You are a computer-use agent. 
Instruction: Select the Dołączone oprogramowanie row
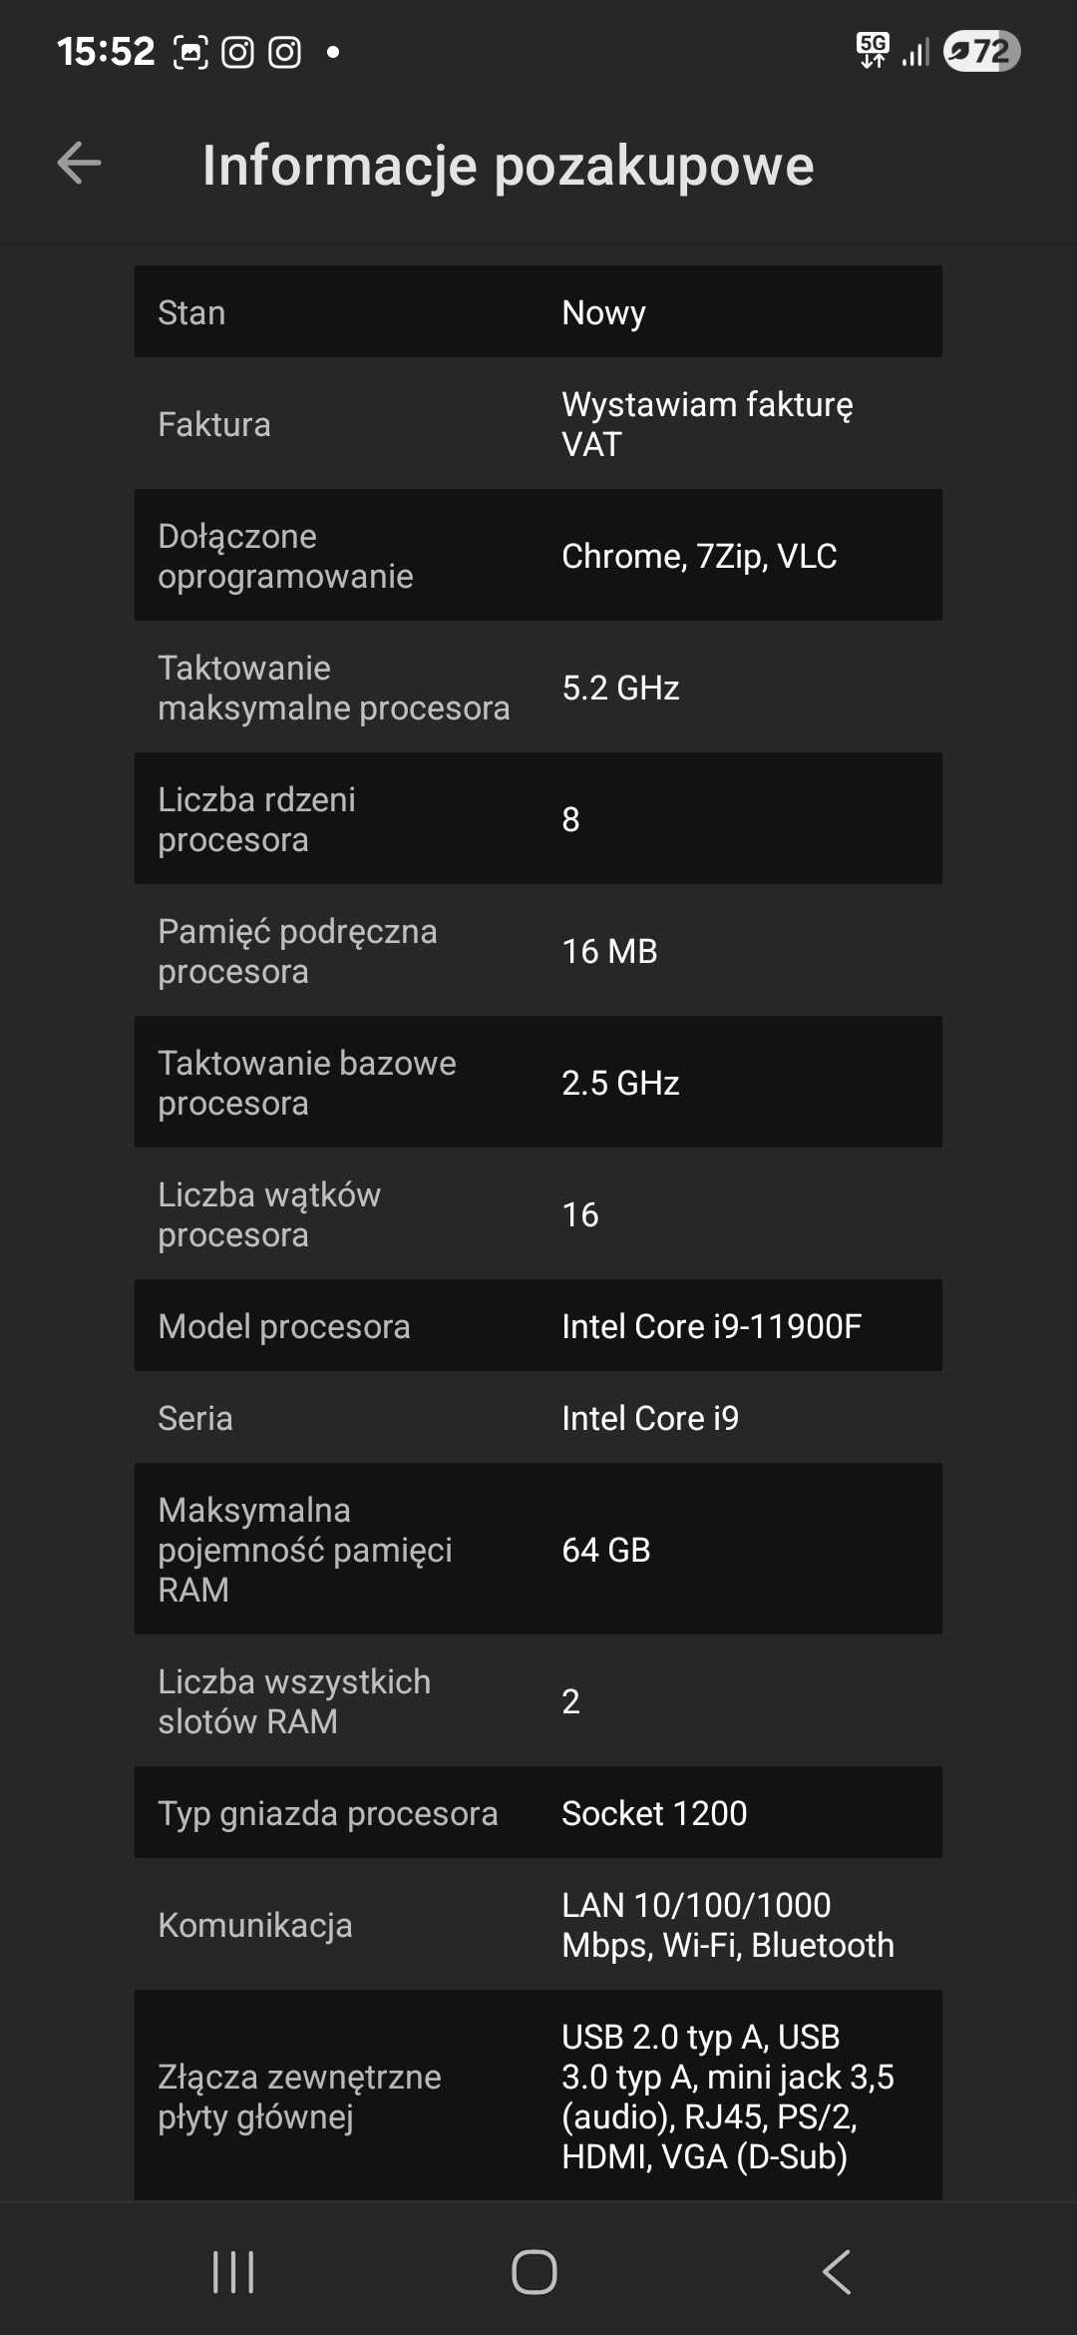(x=538, y=555)
